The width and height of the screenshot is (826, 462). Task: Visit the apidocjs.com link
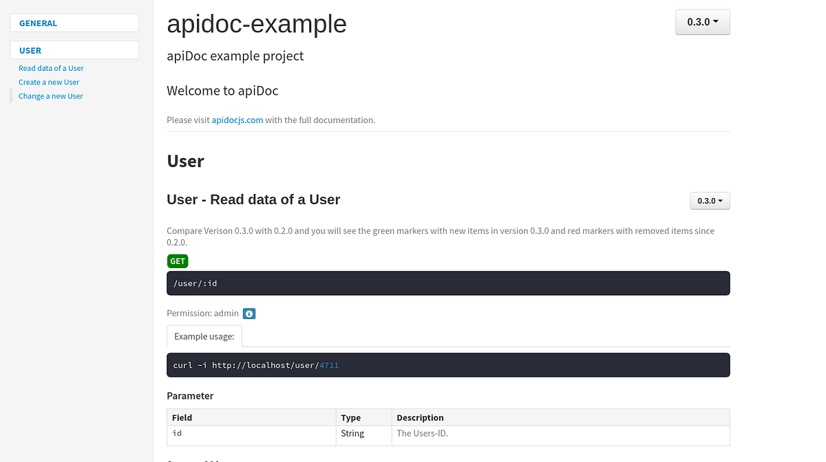pos(237,120)
